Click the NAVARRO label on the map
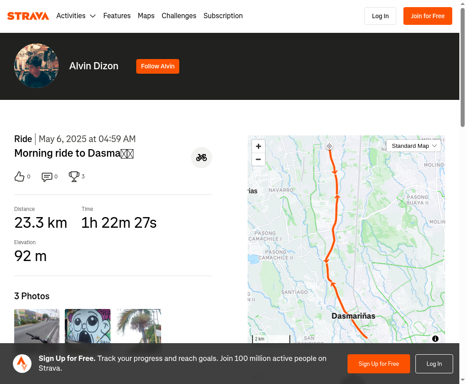Viewport: 466px width, 384px height. click(281, 190)
